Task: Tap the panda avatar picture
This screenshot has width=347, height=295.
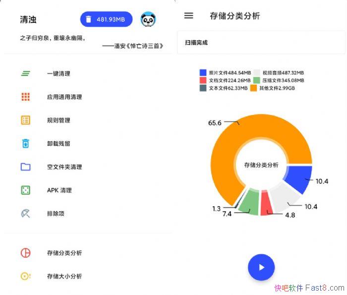Action: click(x=148, y=19)
